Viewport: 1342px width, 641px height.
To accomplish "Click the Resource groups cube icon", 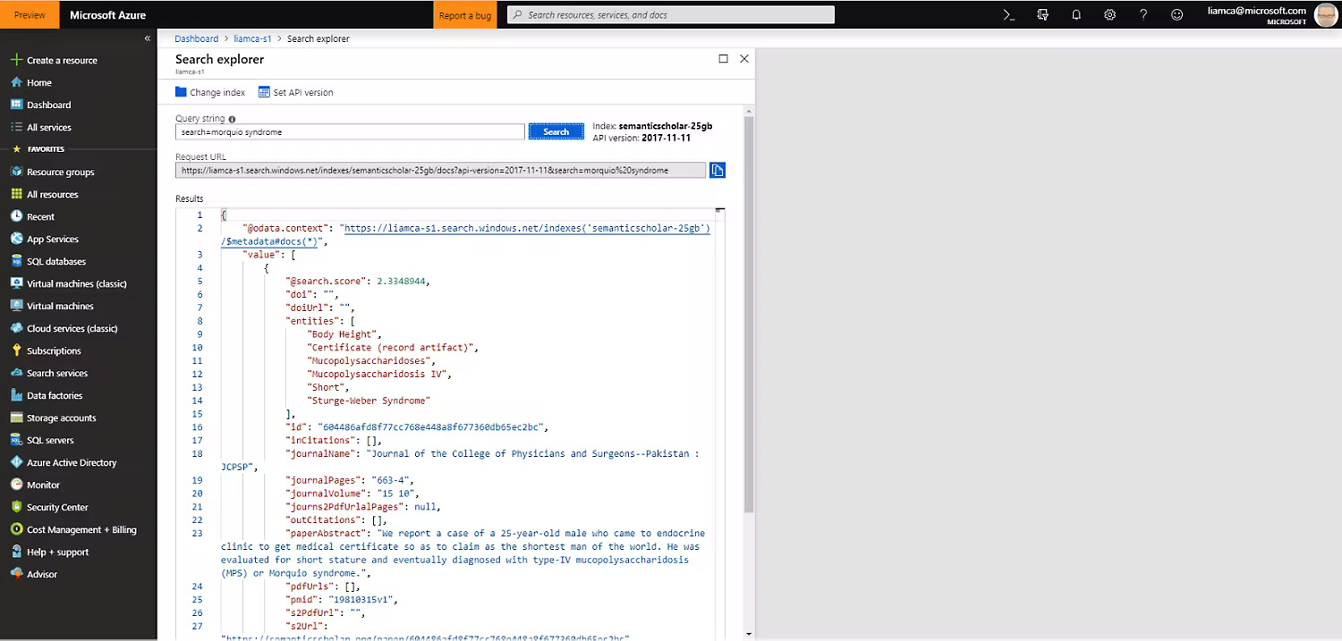I will [x=16, y=172].
